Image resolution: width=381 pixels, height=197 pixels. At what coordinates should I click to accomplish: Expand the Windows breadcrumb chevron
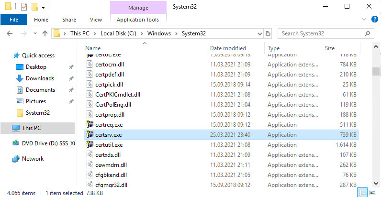pyautogui.click(x=177, y=33)
